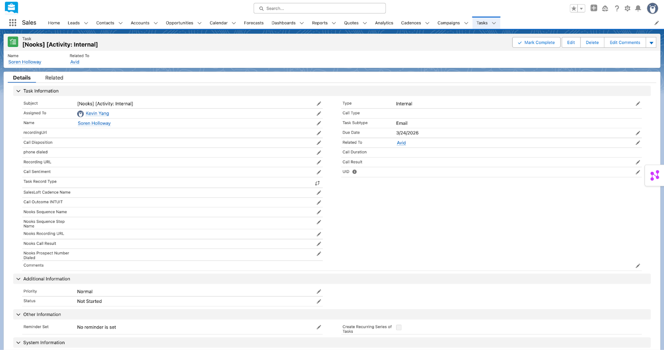This screenshot has height=350, width=664.
Task: Open the Dashboards tab
Action: (283, 23)
